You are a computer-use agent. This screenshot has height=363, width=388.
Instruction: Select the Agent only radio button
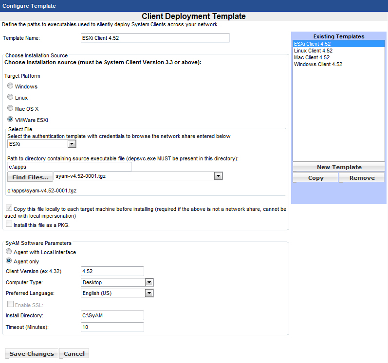(x=9, y=261)
